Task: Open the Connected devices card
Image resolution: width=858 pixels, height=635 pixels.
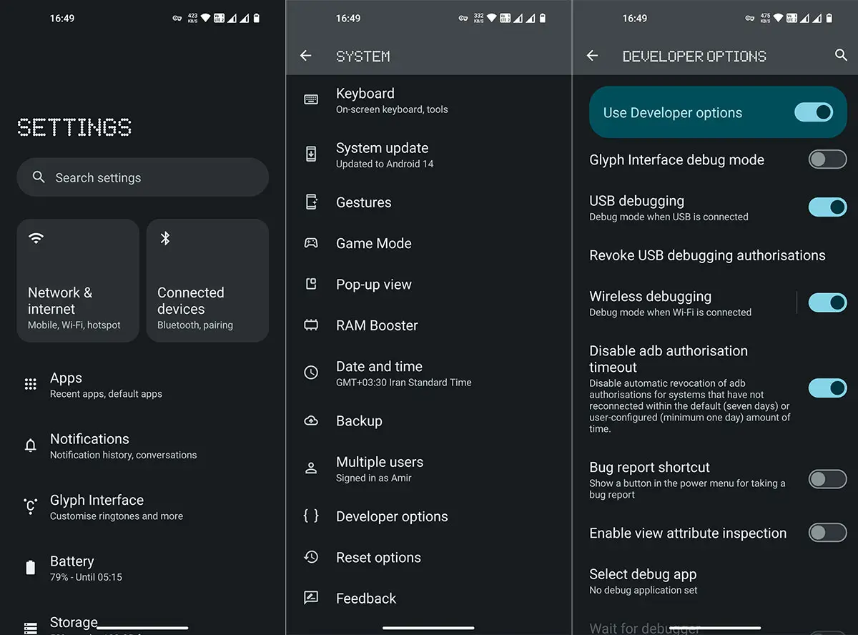Action: click(x=207, y=280)
